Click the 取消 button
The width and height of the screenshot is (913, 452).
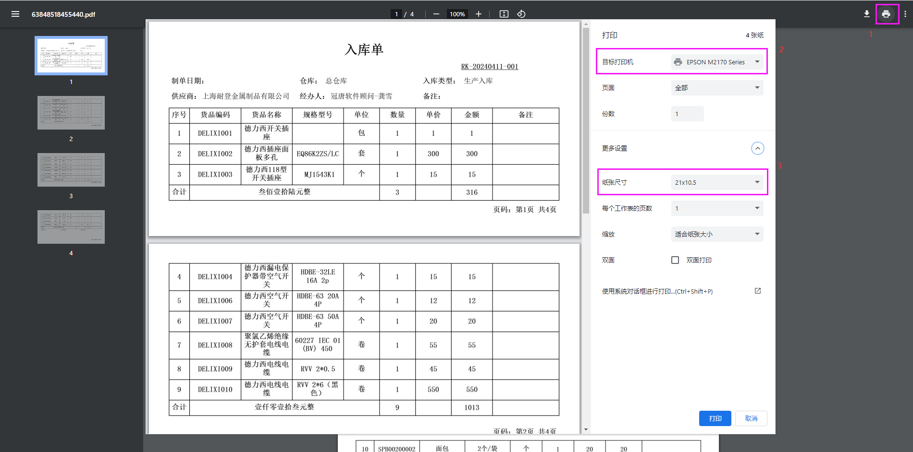click(x=751, y=418)
